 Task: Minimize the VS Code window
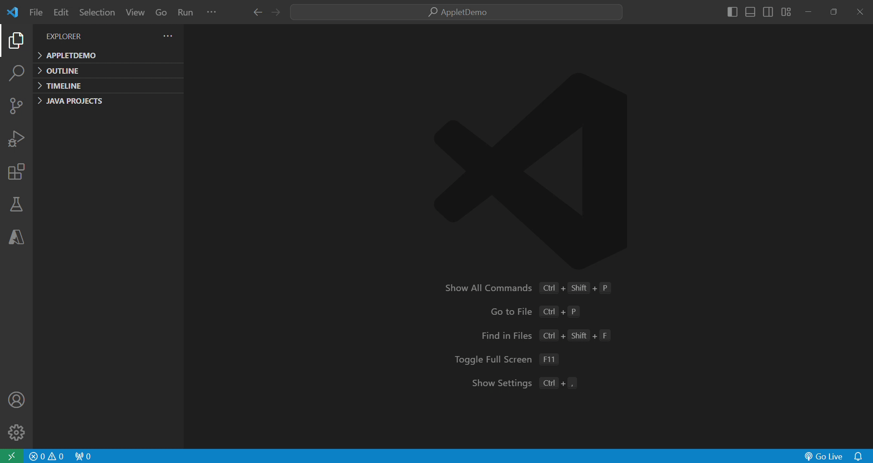[808, 12]
